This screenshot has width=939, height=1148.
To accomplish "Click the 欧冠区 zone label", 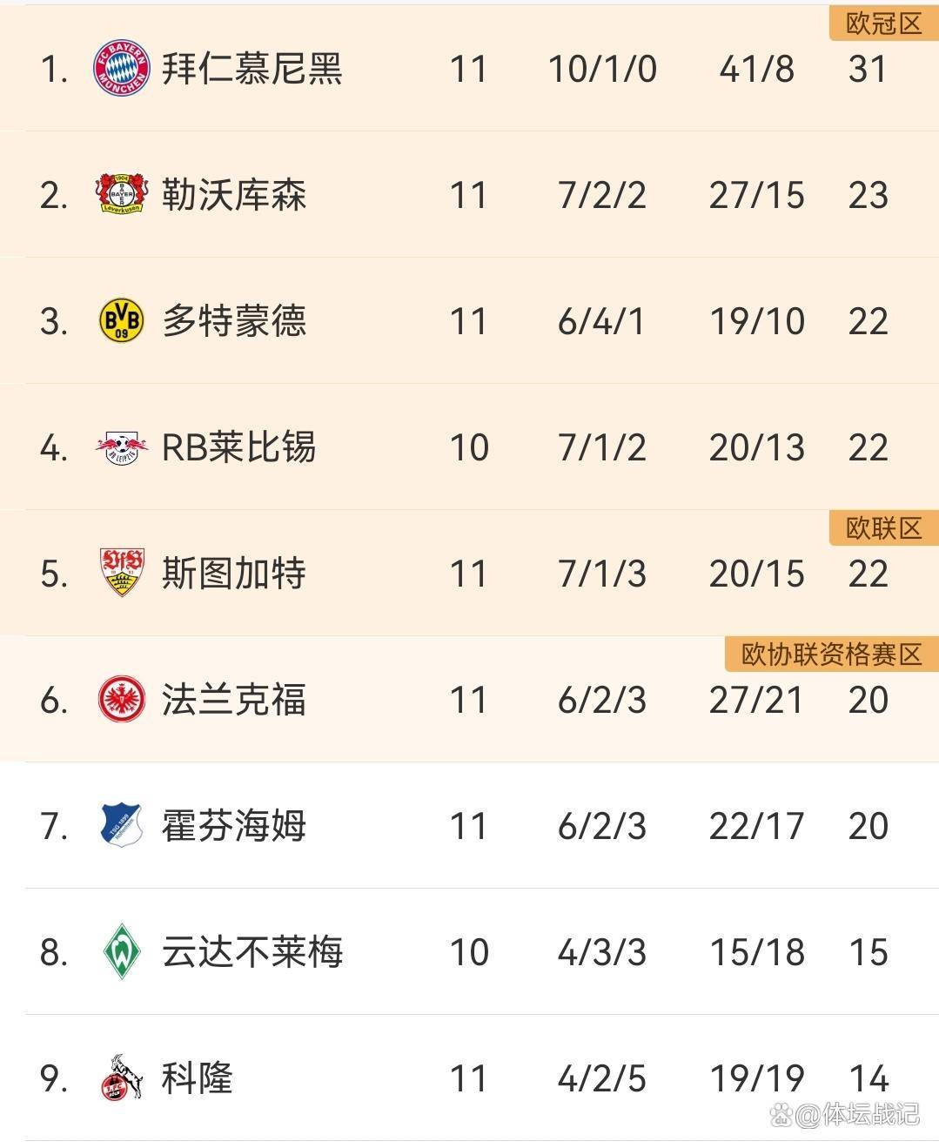I will (882, 23).
